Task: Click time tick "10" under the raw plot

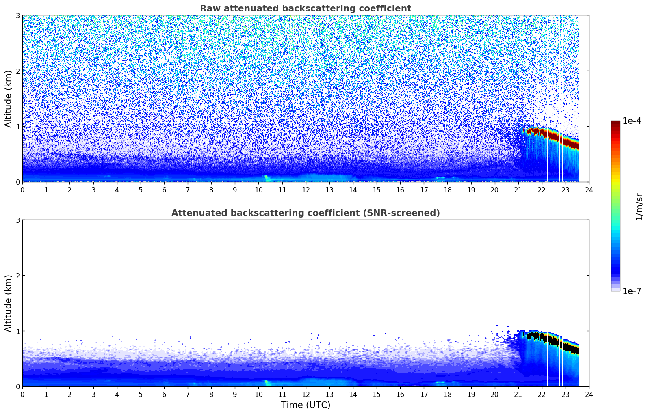Action: coord(258,190)
